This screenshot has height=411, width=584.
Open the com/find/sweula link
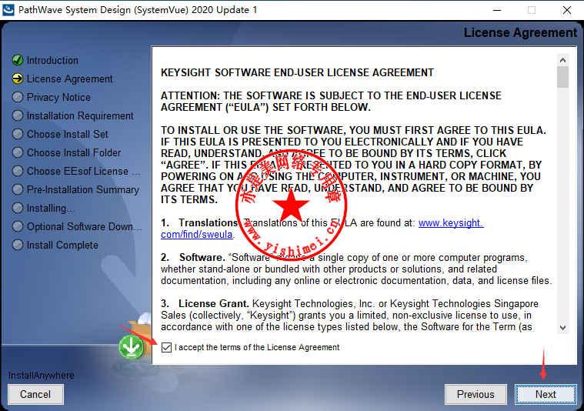pyautogui.click(x=197, y=235)
